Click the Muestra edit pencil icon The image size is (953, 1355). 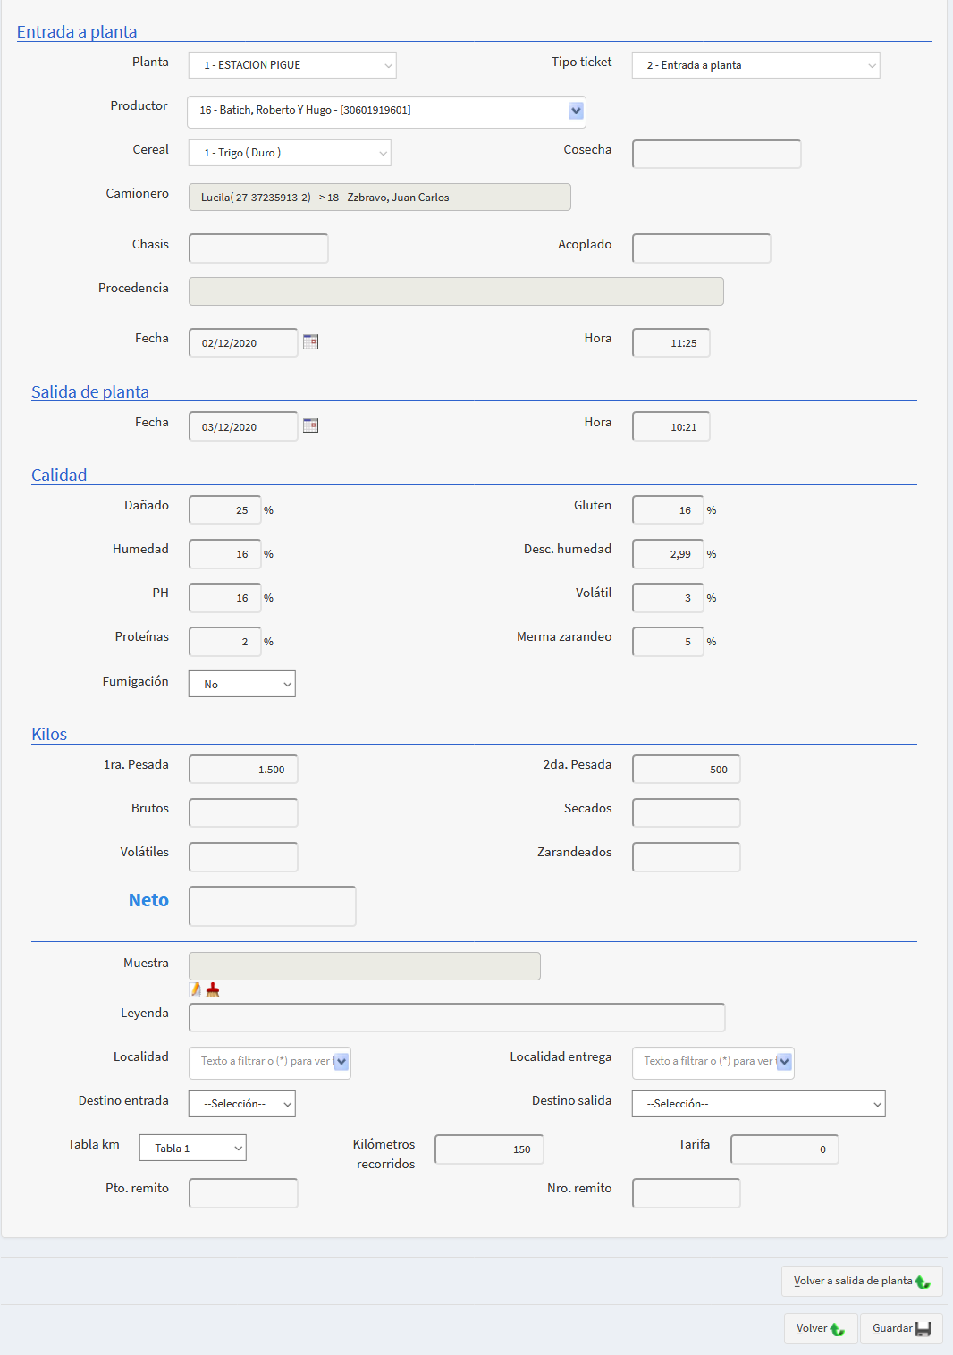point(196,989)
